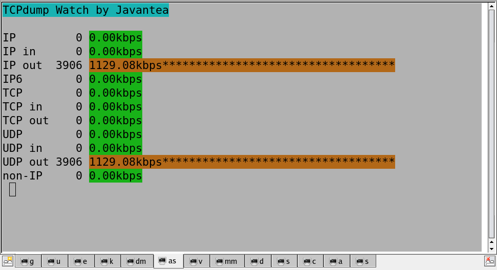Click 1129.08kbps in the IP out row

[125, 65]
